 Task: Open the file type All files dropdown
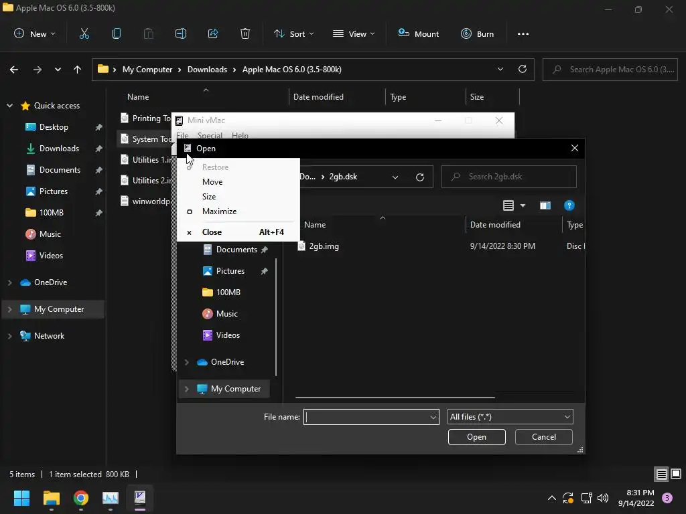tap(510, 417)
